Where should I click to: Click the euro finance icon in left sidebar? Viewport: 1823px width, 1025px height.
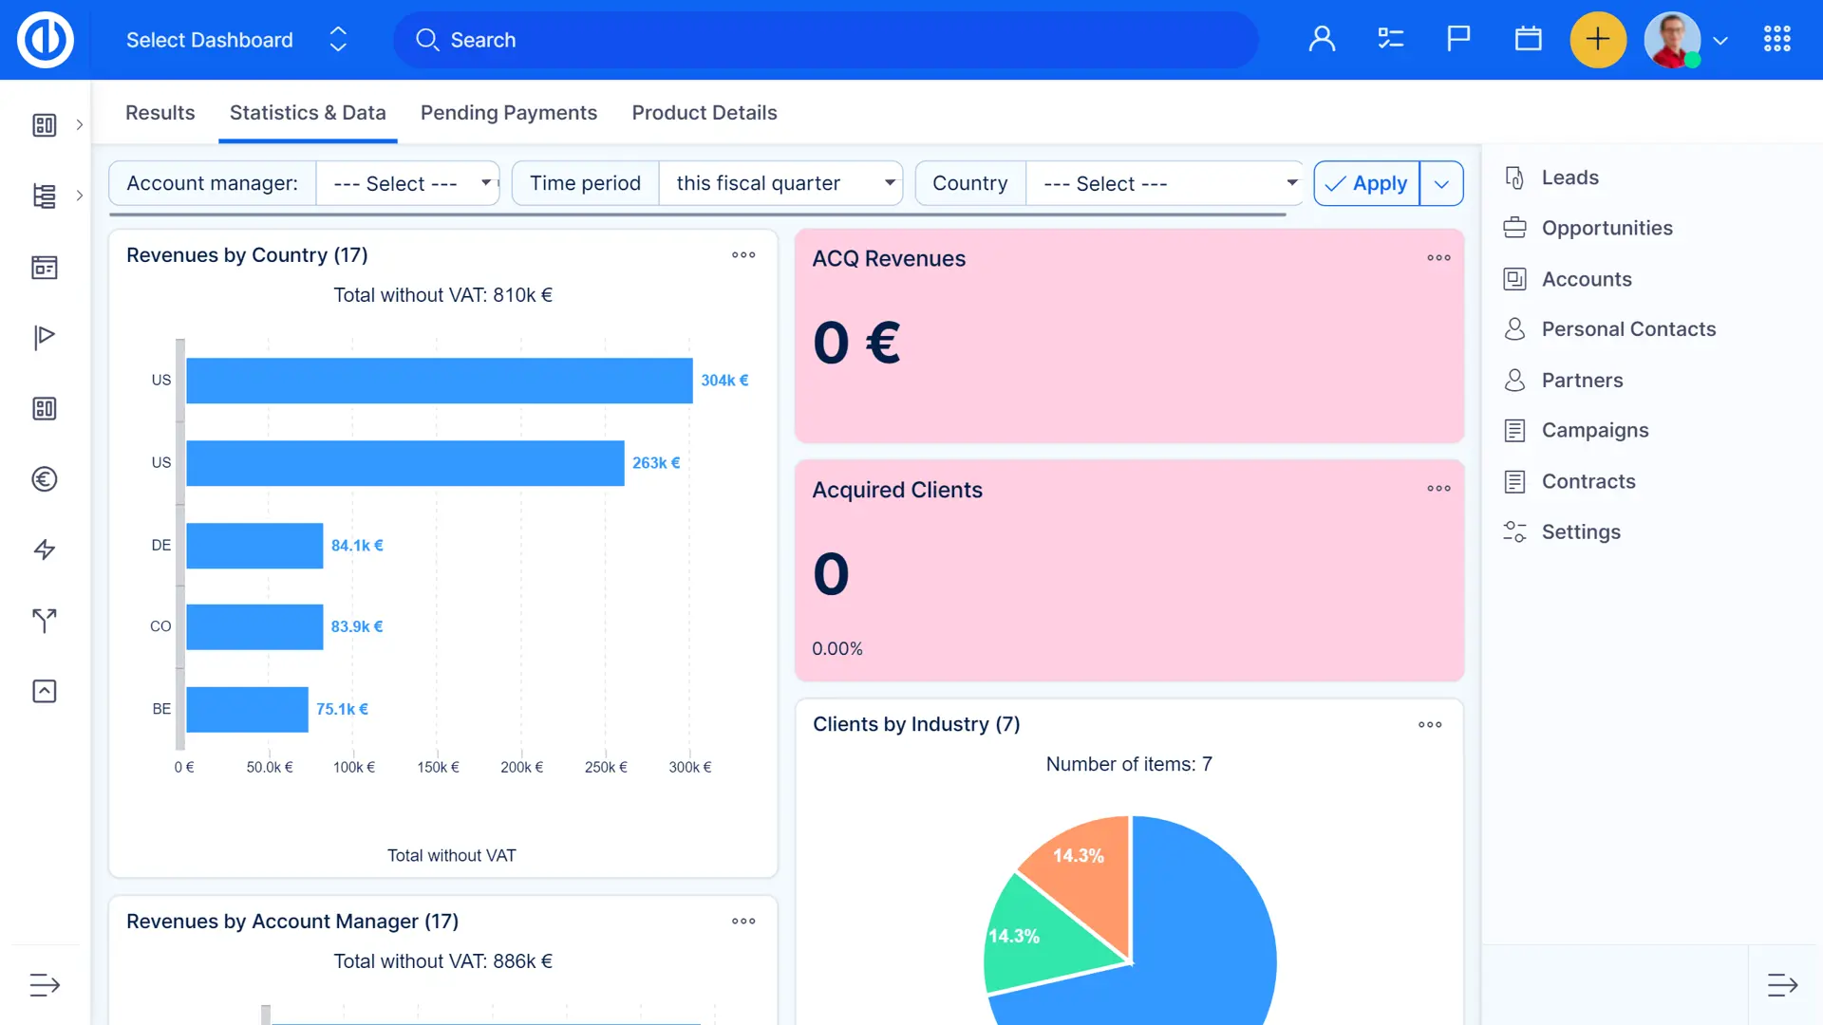(45, 479)
